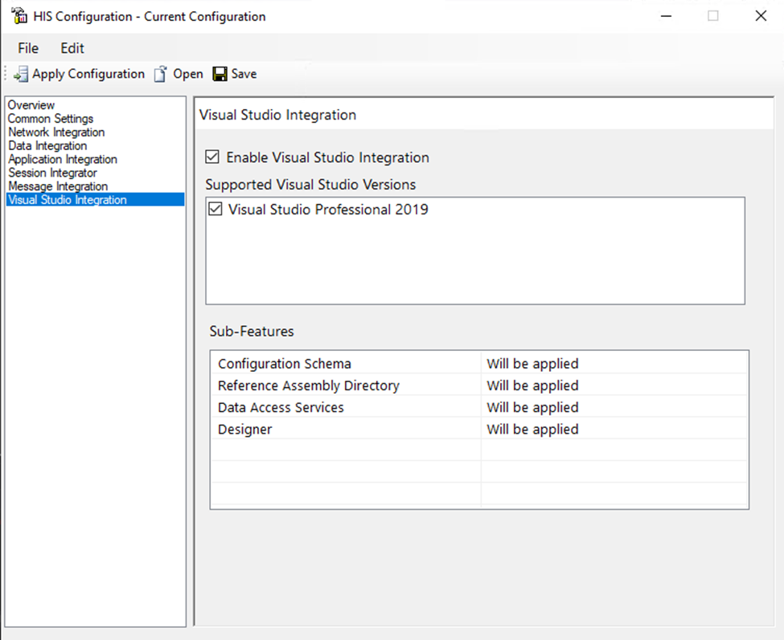Uncheck Enable Visual Studio Integration checkbox
This screenshot has width=784, height=640.
212,157
